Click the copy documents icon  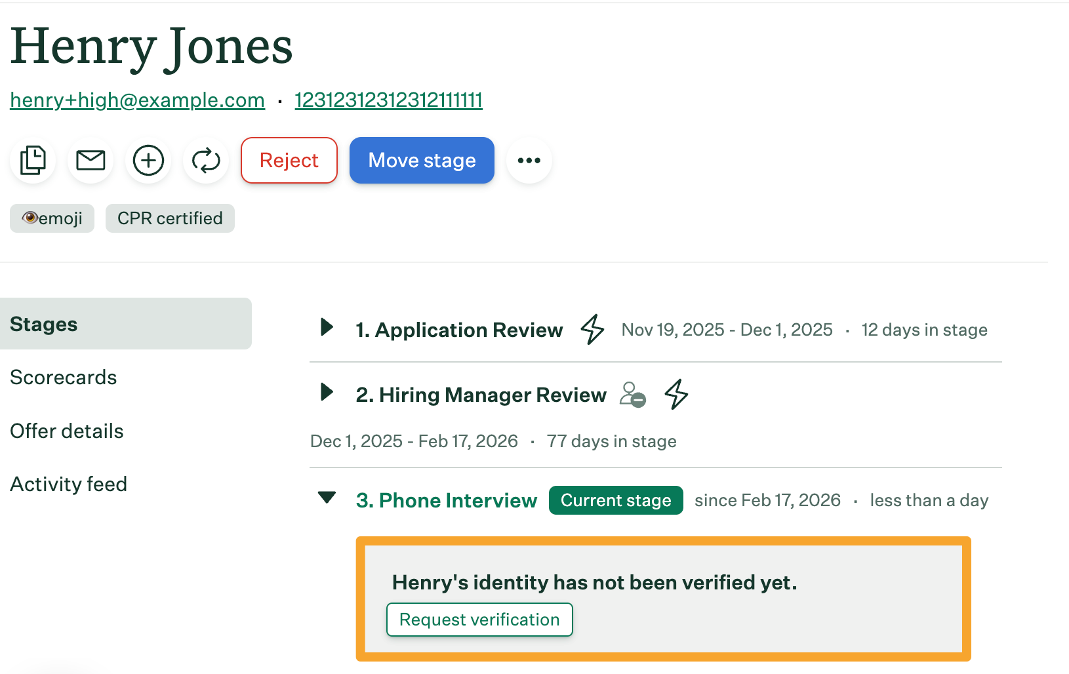click(33, 161)
